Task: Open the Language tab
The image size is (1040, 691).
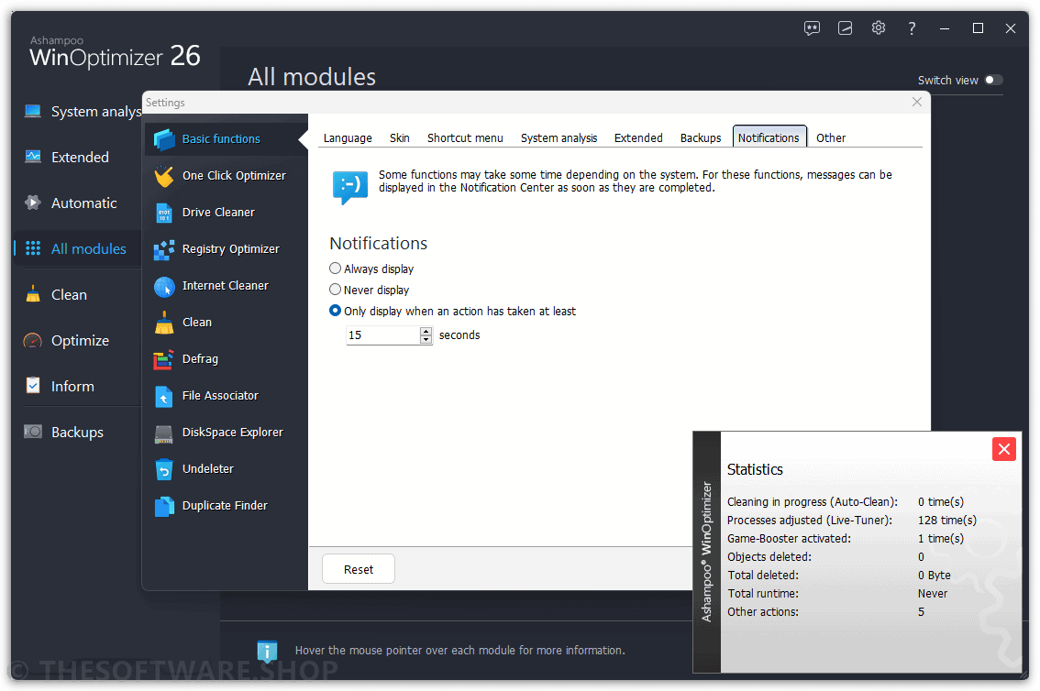Action: coord(348,137)
